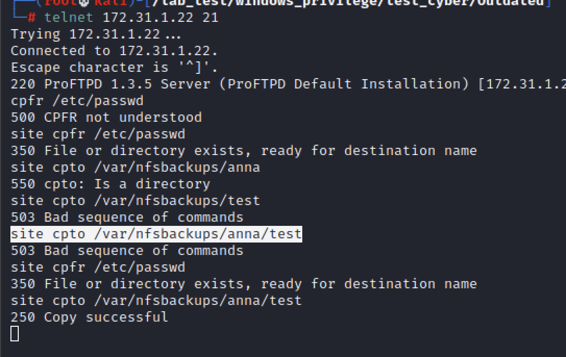This screenshot has width=566, height=357.
Task: Click the "550 cpto: Is a directory" response
Action: click(x=110, y=184)
